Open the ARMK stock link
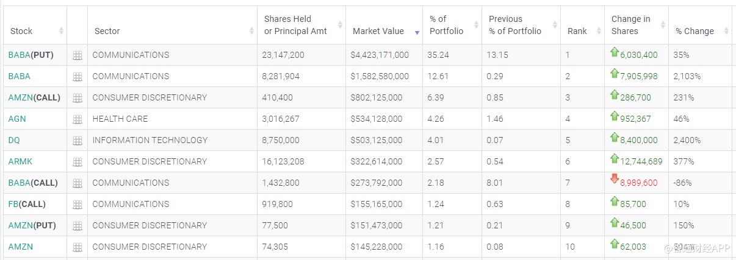This screenshot has height=260, width=736. coord(20,161)
